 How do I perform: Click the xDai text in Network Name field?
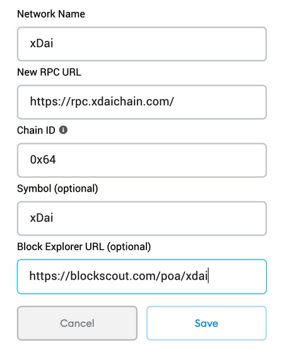point(42,43)
